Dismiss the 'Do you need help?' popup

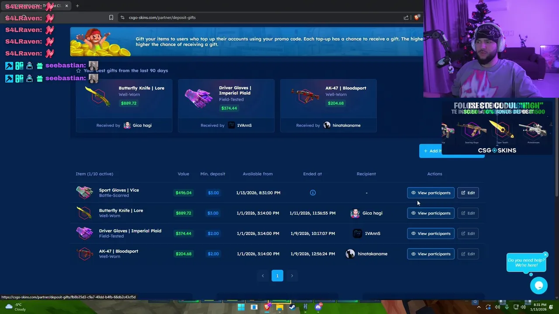click(545, 255)
